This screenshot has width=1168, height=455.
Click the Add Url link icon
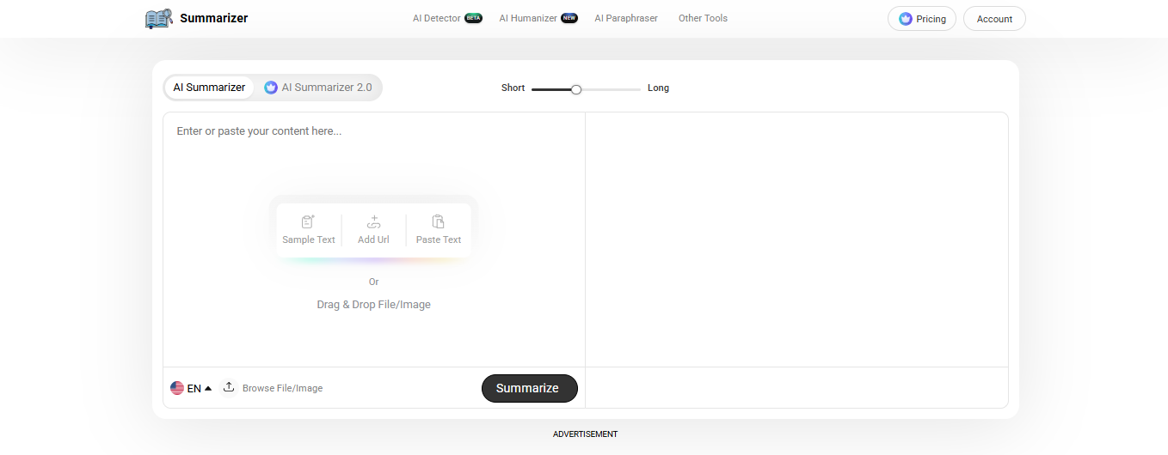373,221
